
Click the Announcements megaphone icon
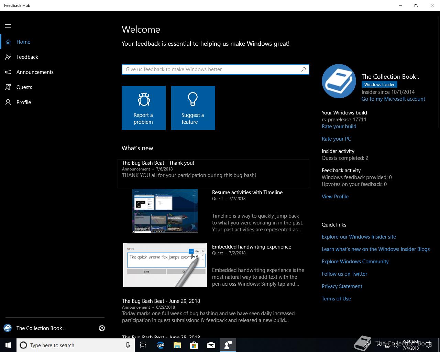8,72
